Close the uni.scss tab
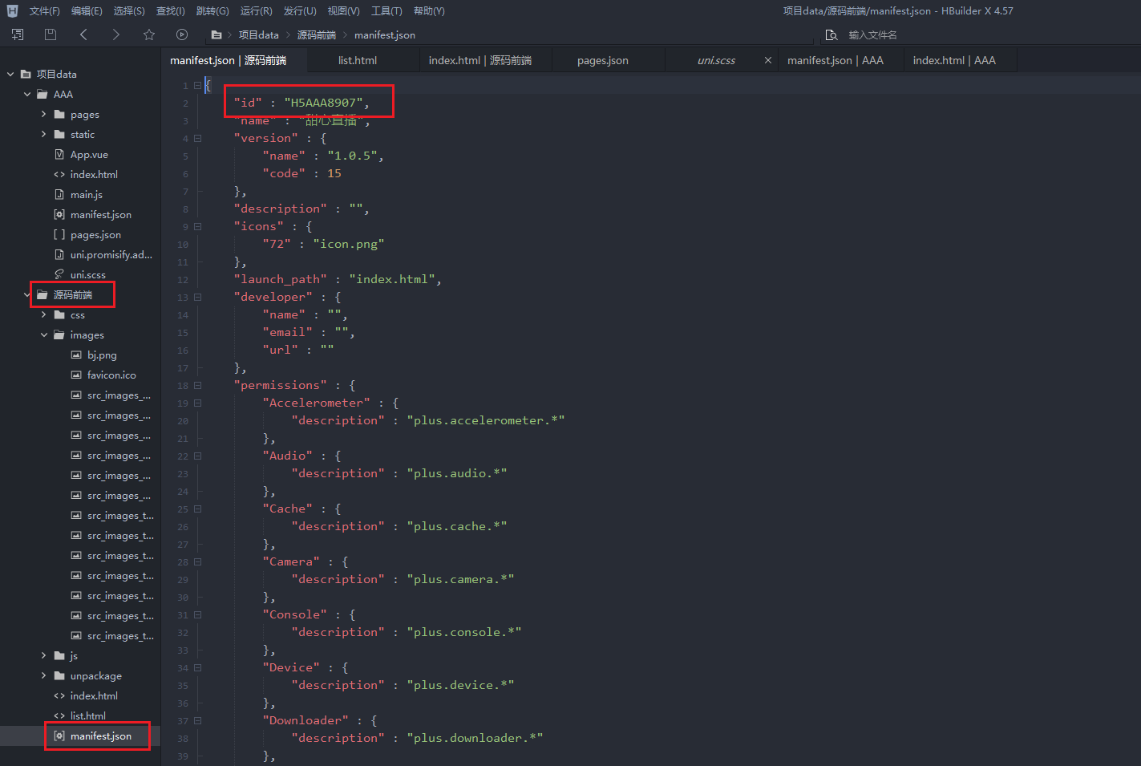Viewport: 1141px width, 766px height. (767, 60)
